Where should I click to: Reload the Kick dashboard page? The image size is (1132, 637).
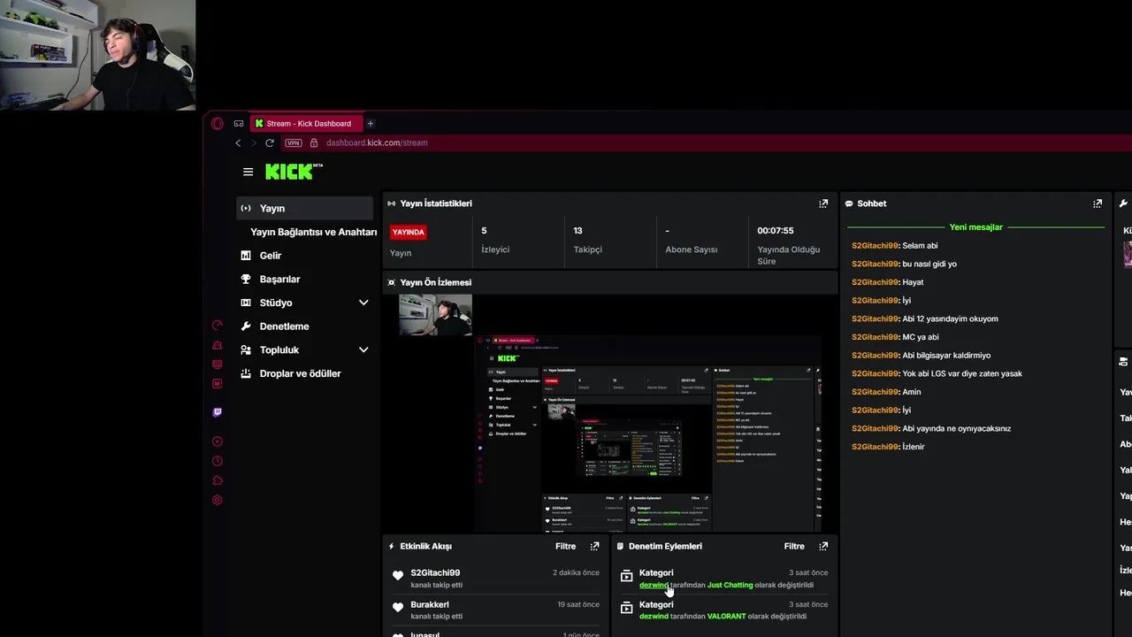pyautogui.click(x=270, y=142)
